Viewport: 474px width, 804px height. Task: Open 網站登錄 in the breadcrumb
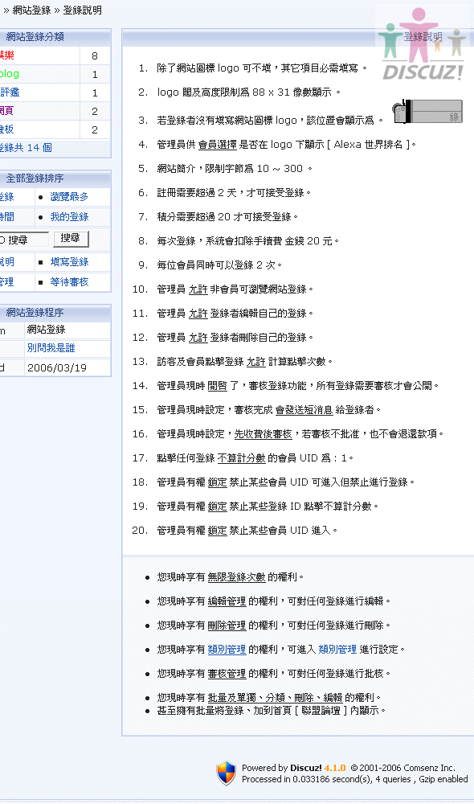(31, 10)
